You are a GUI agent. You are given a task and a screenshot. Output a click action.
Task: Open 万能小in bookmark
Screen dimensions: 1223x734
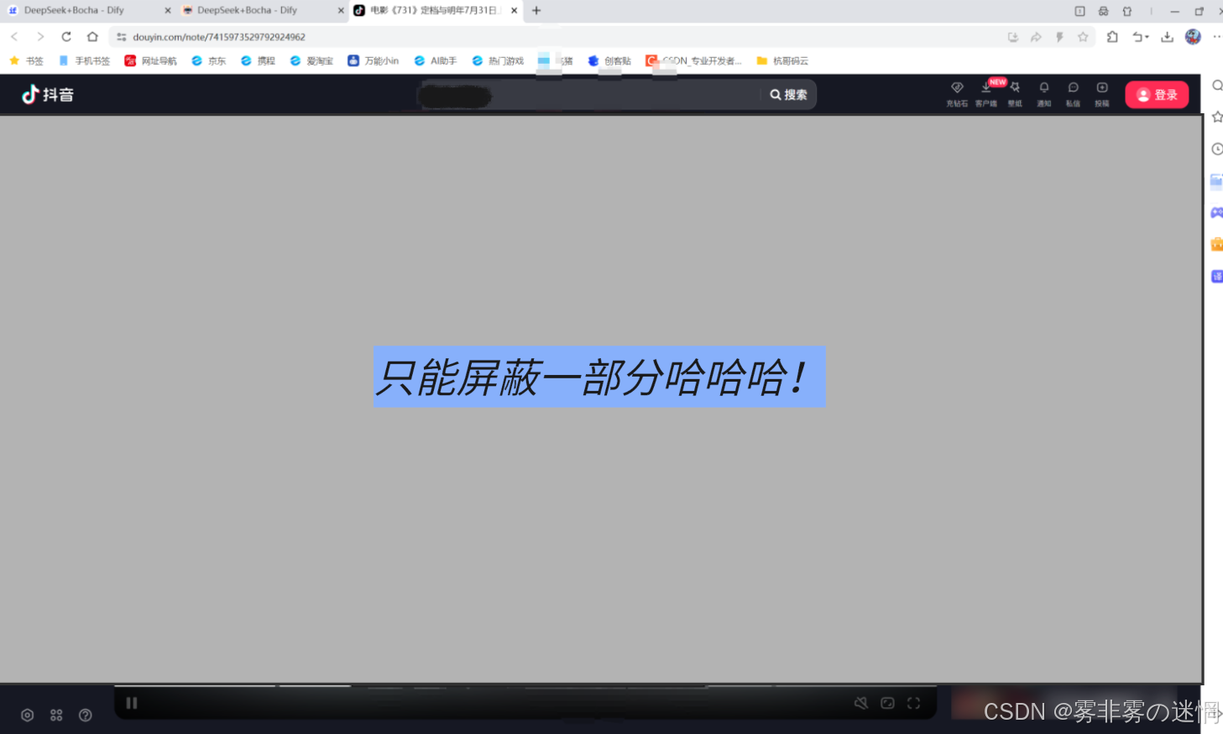(x=374, y=60)
